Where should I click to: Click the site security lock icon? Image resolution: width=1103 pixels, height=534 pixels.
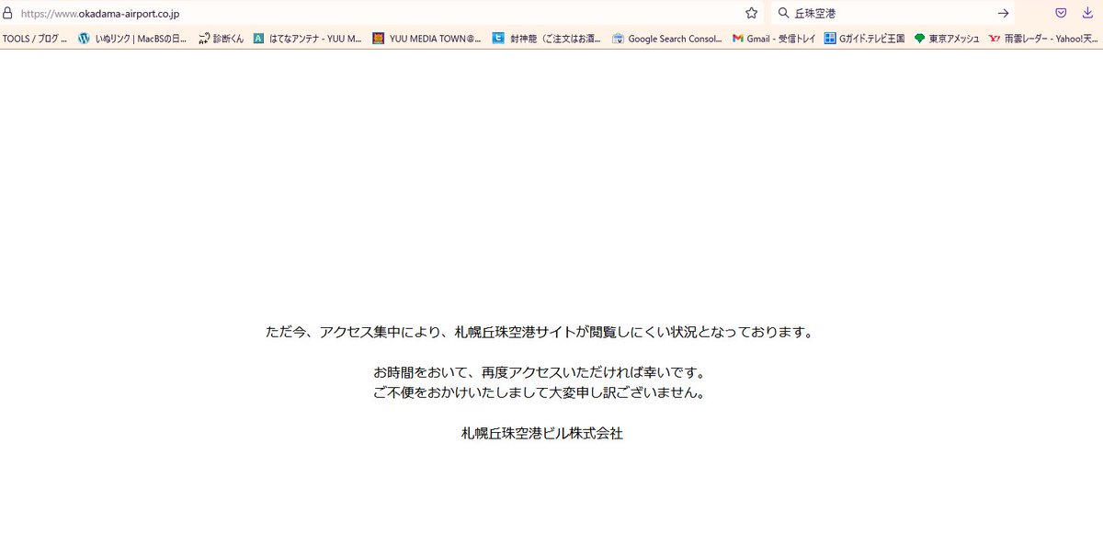(x=6, y=13)
